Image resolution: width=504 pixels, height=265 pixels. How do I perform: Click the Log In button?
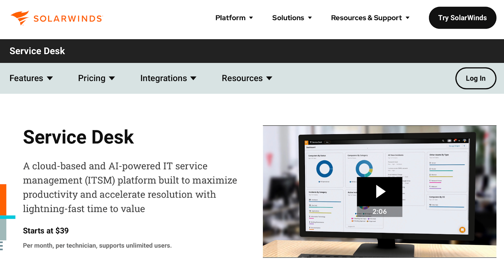coord(476,78)
